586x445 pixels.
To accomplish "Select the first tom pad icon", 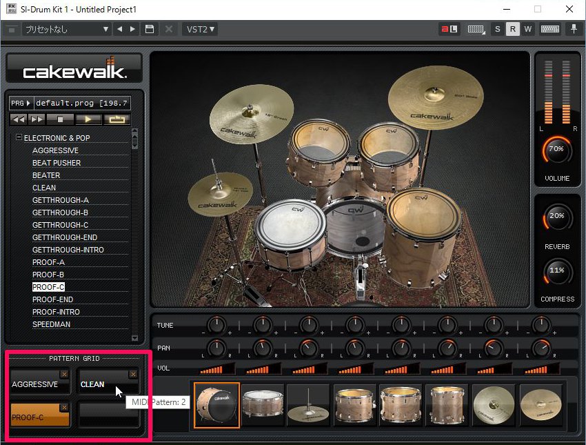I will point(354,405).
